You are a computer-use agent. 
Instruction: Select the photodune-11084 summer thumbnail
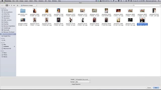coord(118,20)
